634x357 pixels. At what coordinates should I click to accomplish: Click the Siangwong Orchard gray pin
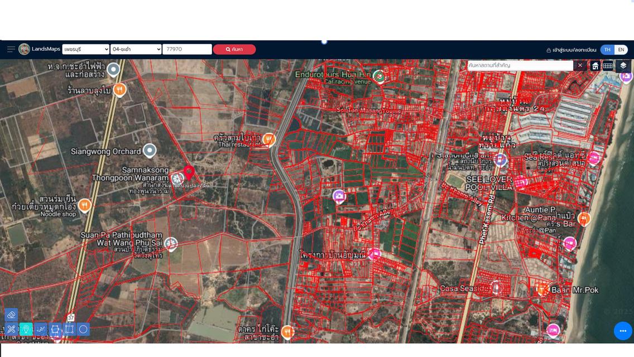point(150,151)
